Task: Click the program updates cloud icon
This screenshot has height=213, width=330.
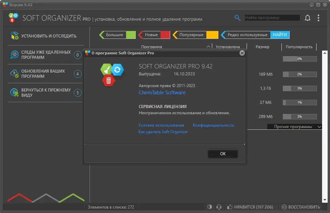Action: [x=14, y=74]
